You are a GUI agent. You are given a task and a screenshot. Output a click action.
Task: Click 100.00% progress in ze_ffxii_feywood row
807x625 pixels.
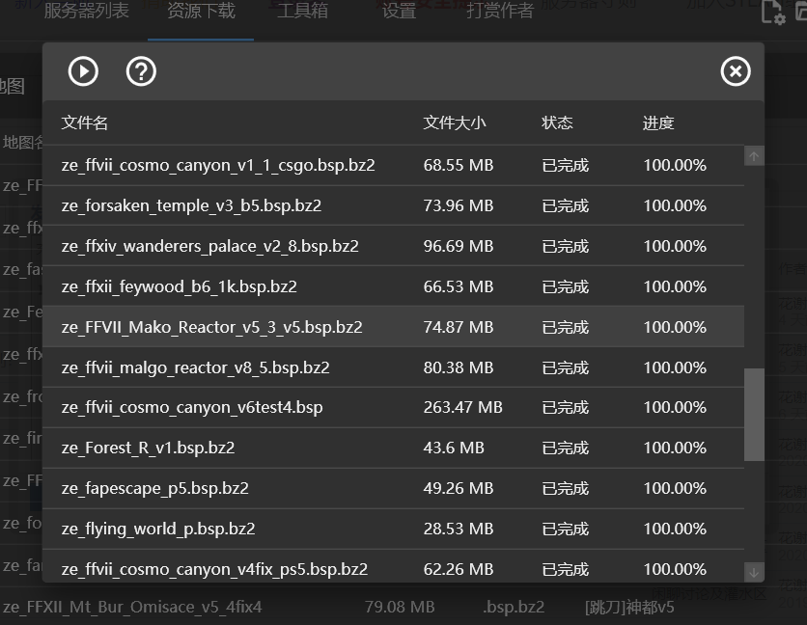click(675, 286)
